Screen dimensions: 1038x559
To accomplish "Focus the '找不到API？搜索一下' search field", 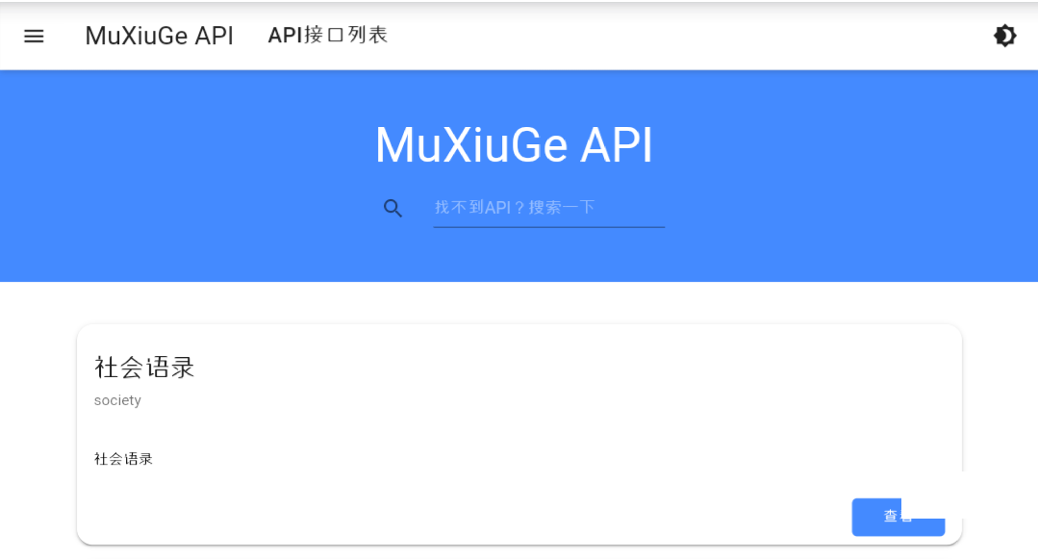I will [x=548, y=207].
